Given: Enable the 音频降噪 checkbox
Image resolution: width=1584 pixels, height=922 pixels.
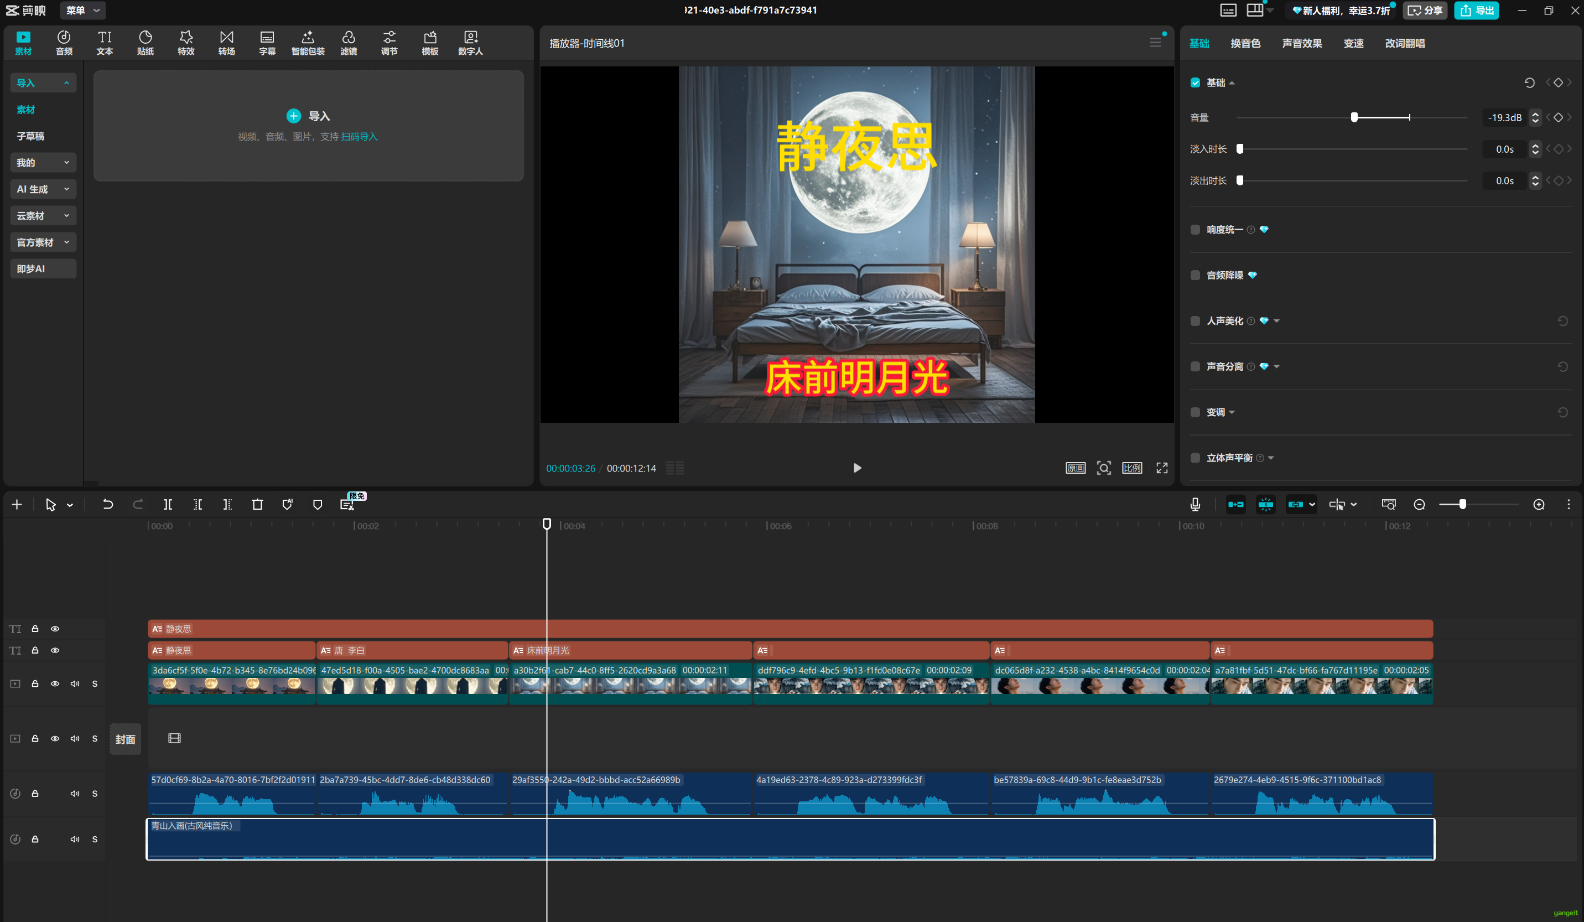Looking at the screenshot, I should tap(1195, 276).
